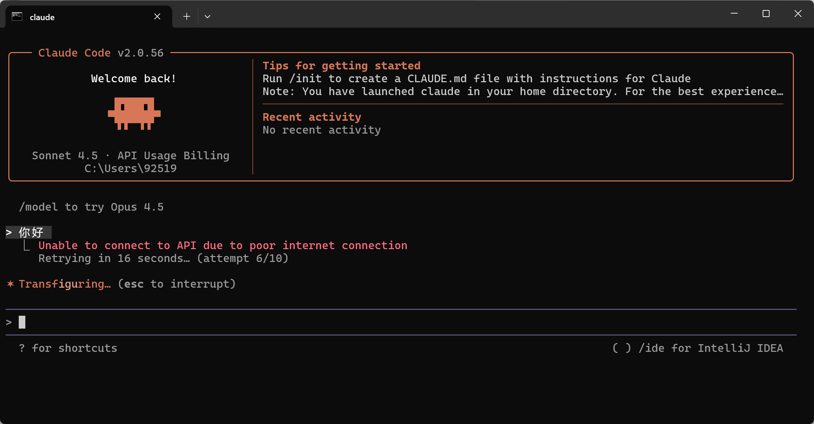Click 'Retrying in 16 seconds…' status line

163,258
